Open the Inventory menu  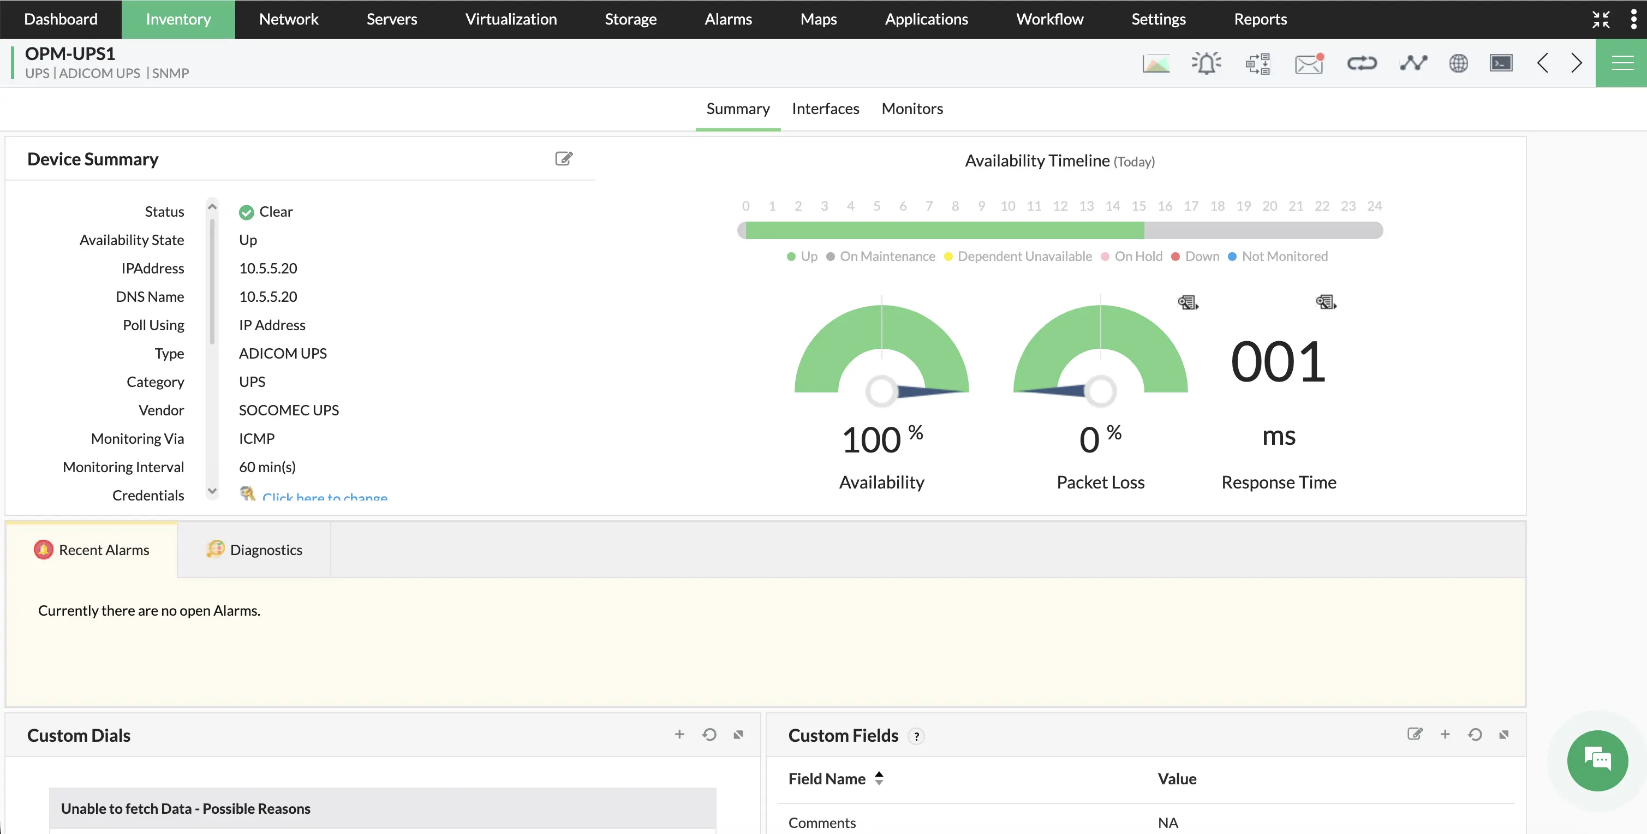click(178, 19)
